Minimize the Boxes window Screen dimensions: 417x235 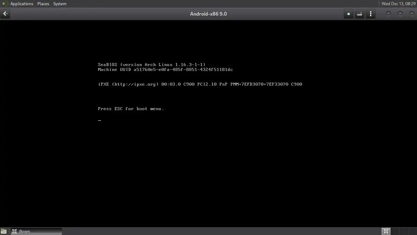[x=388, y=14]
